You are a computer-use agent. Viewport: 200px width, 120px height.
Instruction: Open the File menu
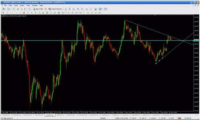[x=5, y=5]
